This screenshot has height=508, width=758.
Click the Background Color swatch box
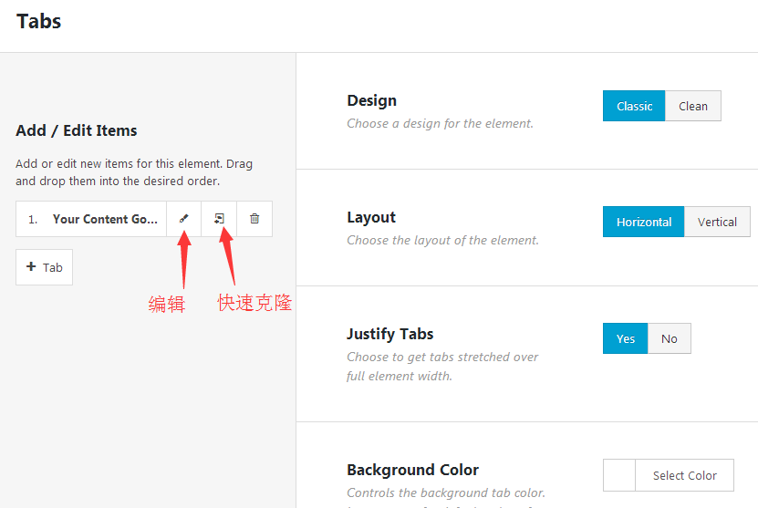tap(619, 475)
